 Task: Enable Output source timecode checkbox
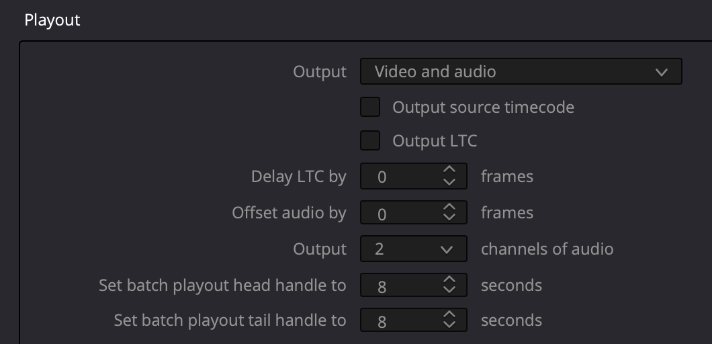coord(370,107)
